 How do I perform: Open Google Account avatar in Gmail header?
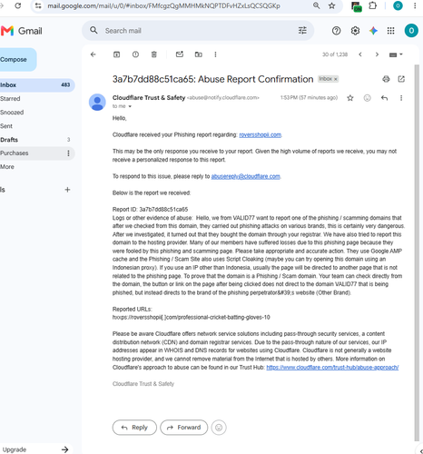pos(411,31)
